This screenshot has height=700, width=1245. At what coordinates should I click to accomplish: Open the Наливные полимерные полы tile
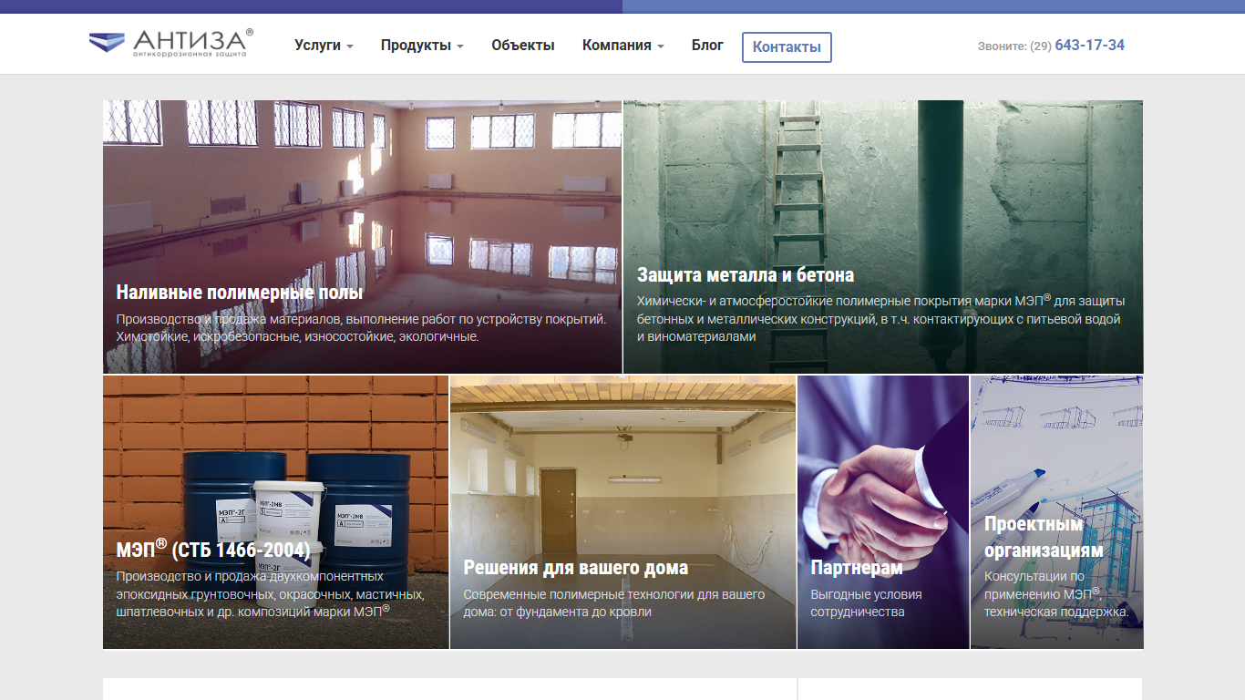(x=363, y=237)
